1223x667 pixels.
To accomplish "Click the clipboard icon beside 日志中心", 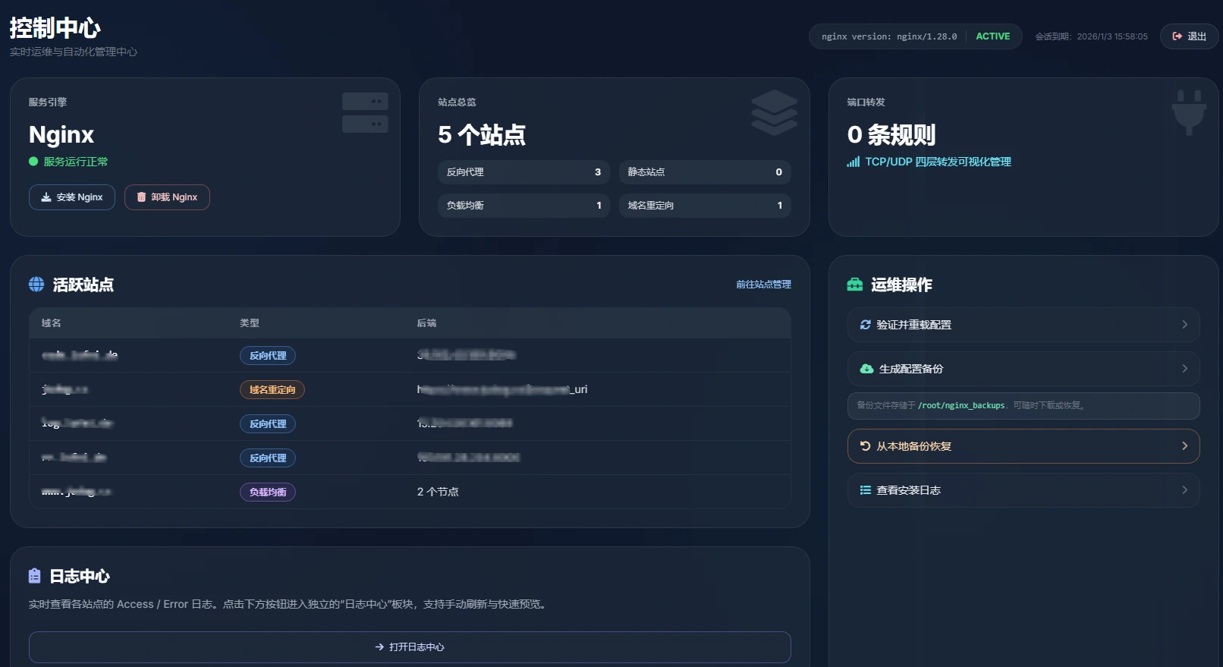I will tap(34, 576).
